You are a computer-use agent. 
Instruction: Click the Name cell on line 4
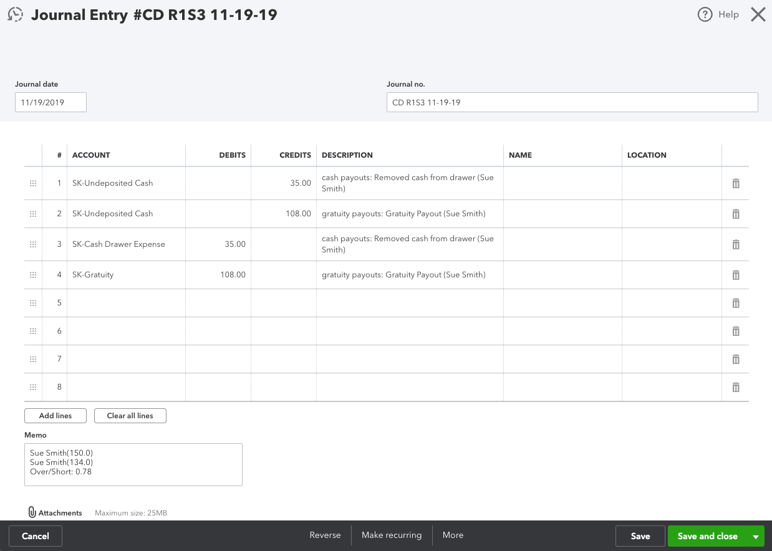coord(562,275)
